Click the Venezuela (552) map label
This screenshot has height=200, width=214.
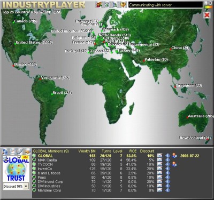click(x=56, y=78)
